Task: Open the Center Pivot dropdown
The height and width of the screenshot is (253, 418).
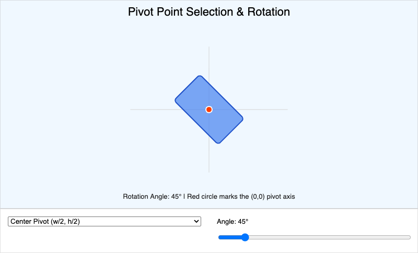Action: click(x=104, y=221)
